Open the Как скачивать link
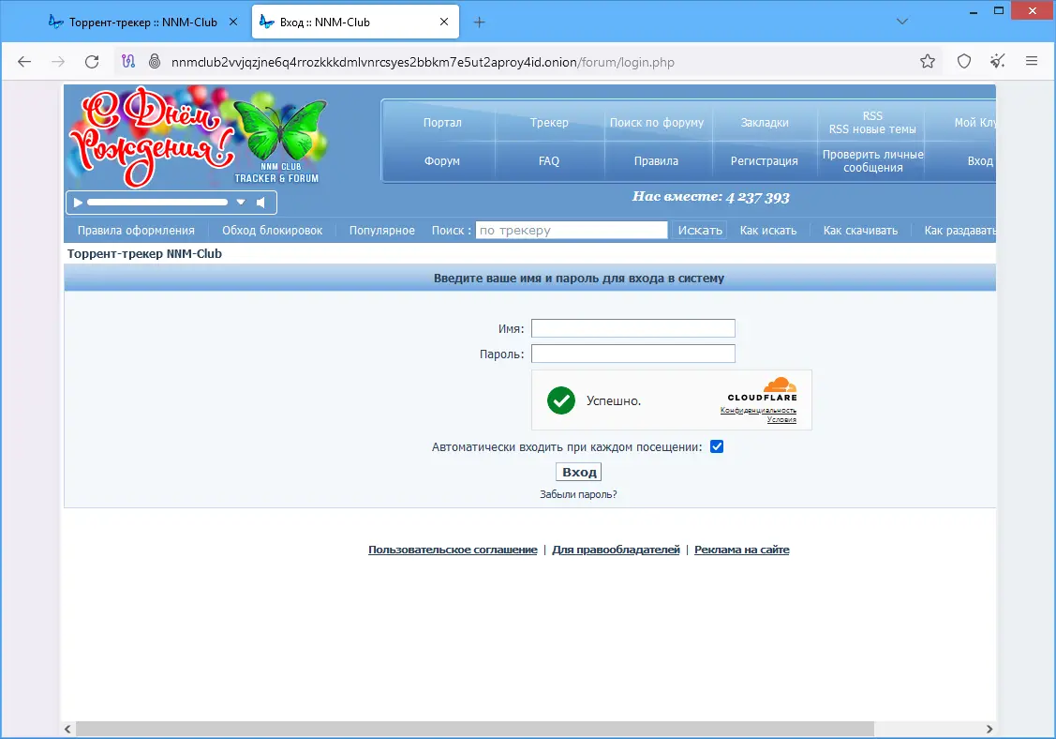The height and width of the screenshot is (739, 1056). coord(860,231)
